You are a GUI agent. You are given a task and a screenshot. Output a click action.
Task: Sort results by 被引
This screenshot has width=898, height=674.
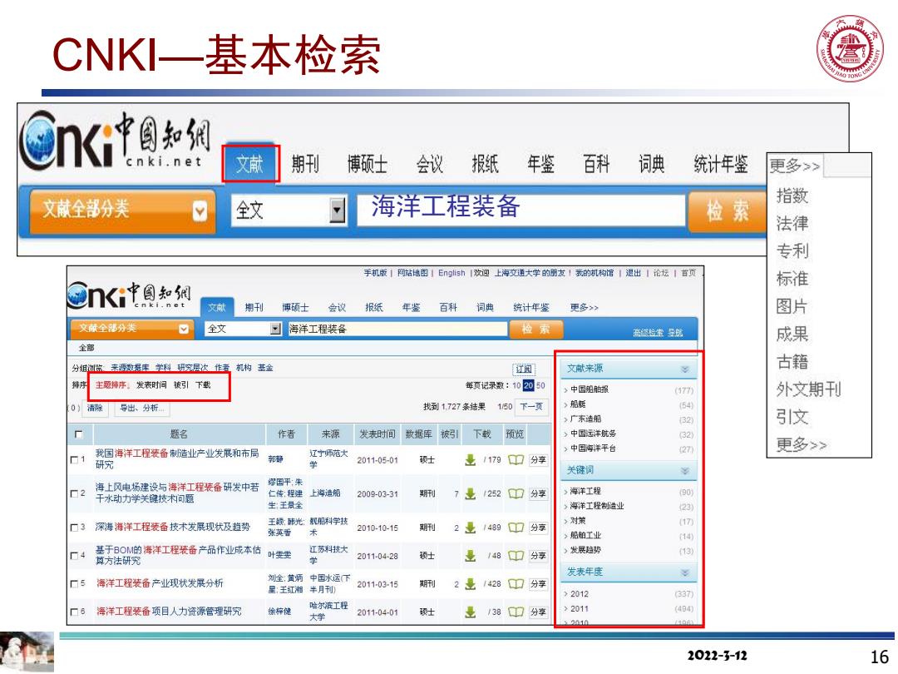click(181, 385)
